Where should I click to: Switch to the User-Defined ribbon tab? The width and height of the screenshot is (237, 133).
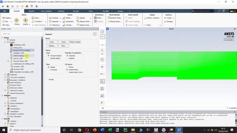click(x=46, y=11)
